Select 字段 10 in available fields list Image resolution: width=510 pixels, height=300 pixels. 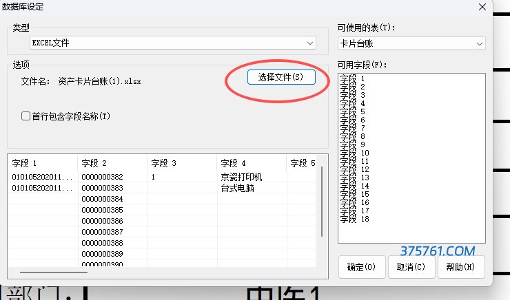[x=355, y=153]
